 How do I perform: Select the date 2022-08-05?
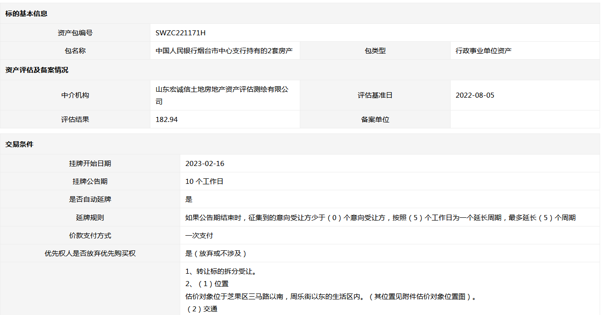(475, 95)
